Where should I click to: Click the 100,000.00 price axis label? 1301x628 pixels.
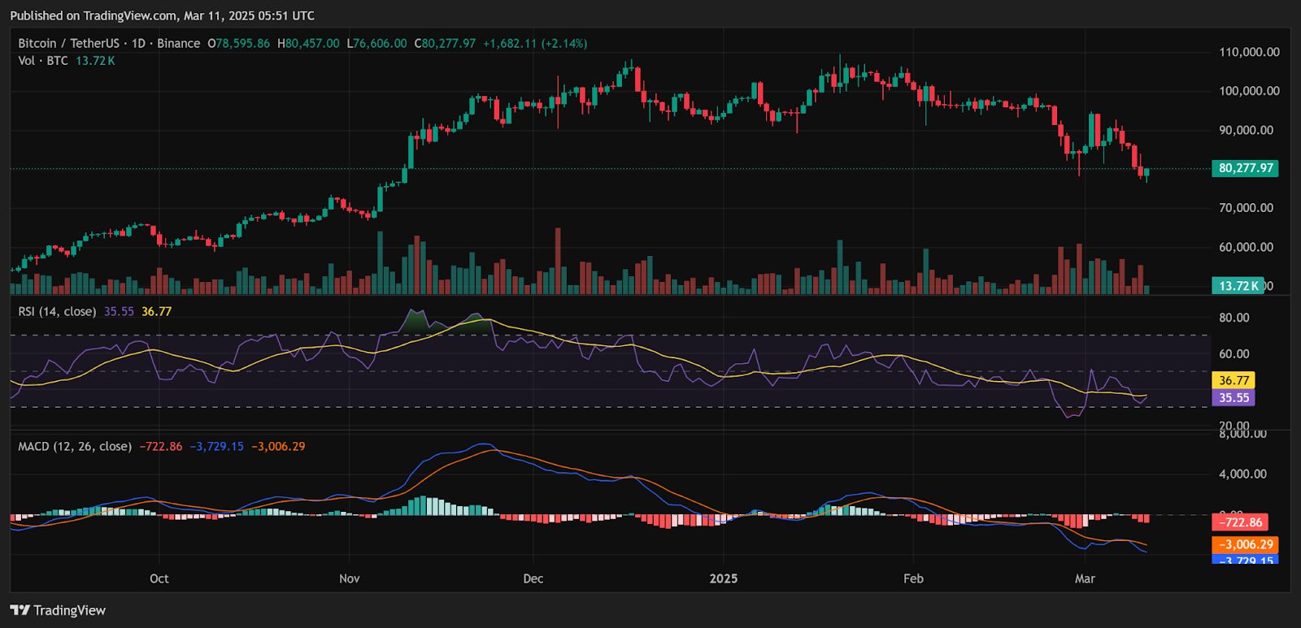1249,91
